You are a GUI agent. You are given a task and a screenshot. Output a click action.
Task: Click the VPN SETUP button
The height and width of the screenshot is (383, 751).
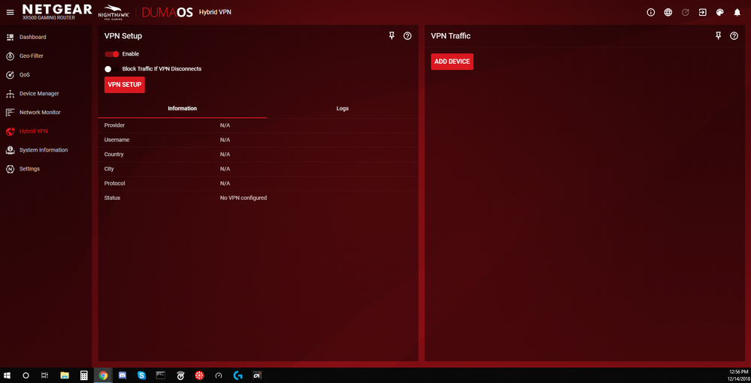125,85
